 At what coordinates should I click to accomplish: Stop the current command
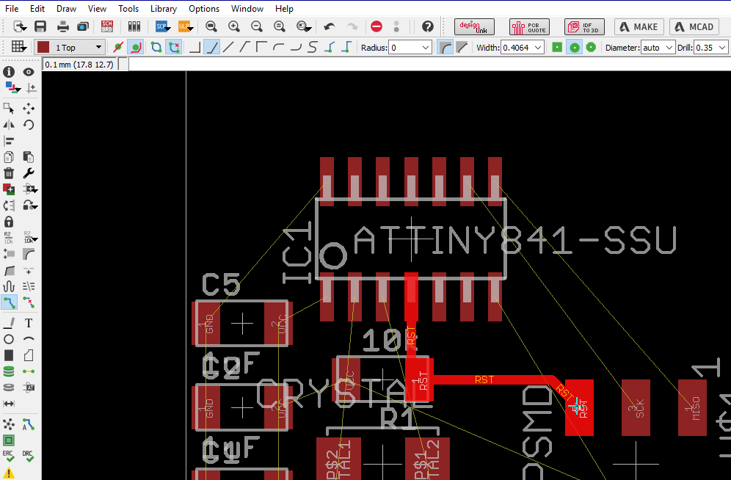[377, 26]
